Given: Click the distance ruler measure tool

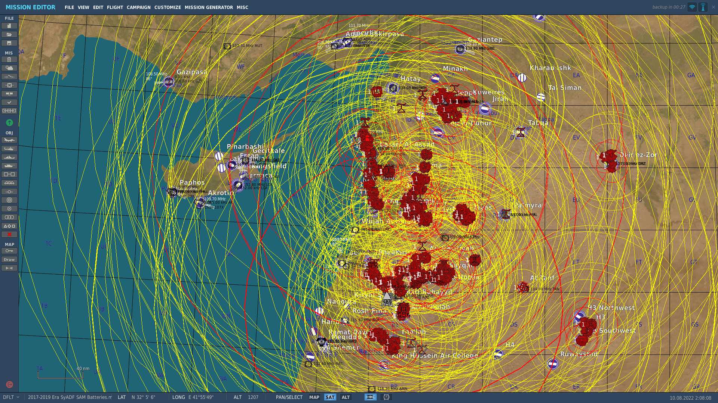Looking at the screenshot, I should (x=9, y=268).
